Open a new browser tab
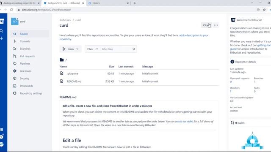Image resolution: width=271 pixels, height=152 pixels. (x=135, y=3)
